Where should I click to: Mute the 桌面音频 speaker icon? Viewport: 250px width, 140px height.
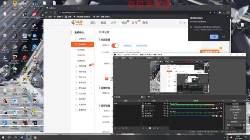[217, 116]
